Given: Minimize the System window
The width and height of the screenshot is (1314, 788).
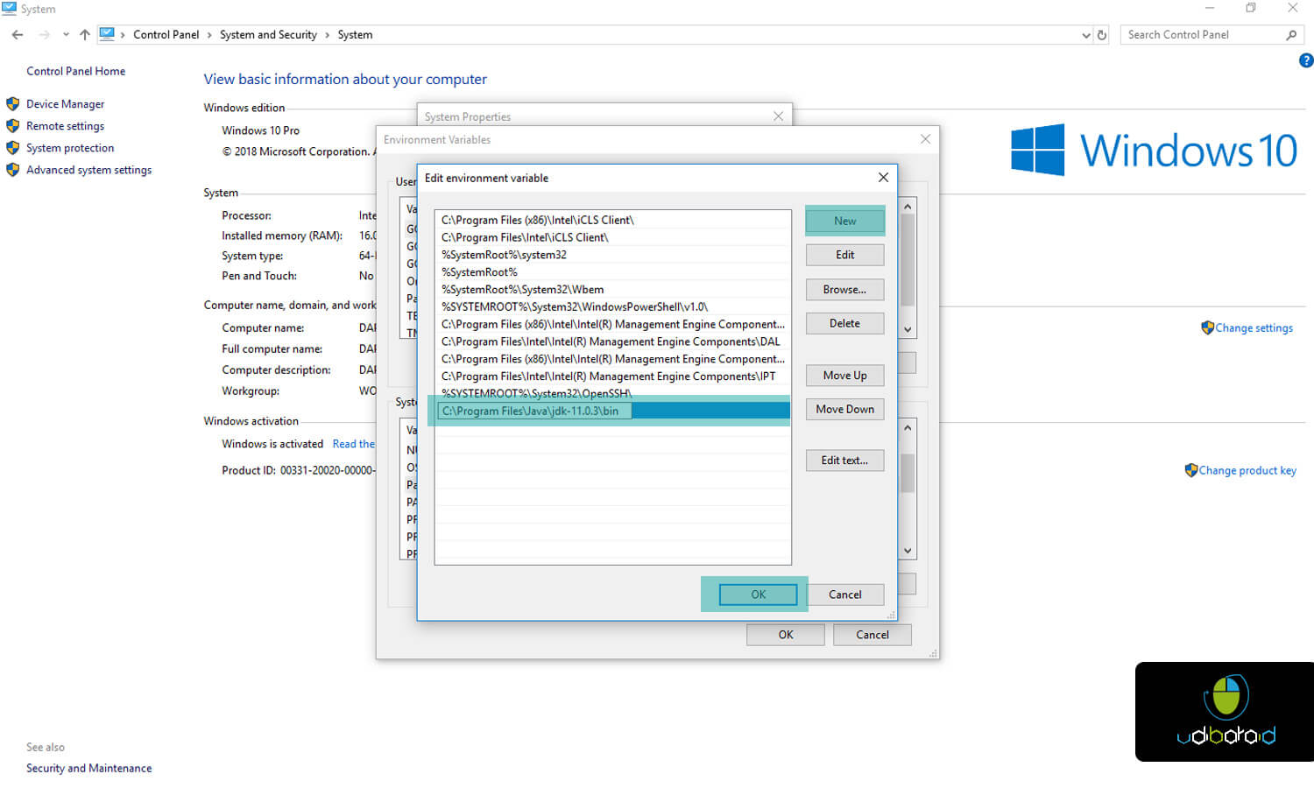Looking at the screenshot, I should click(1210, 8).
